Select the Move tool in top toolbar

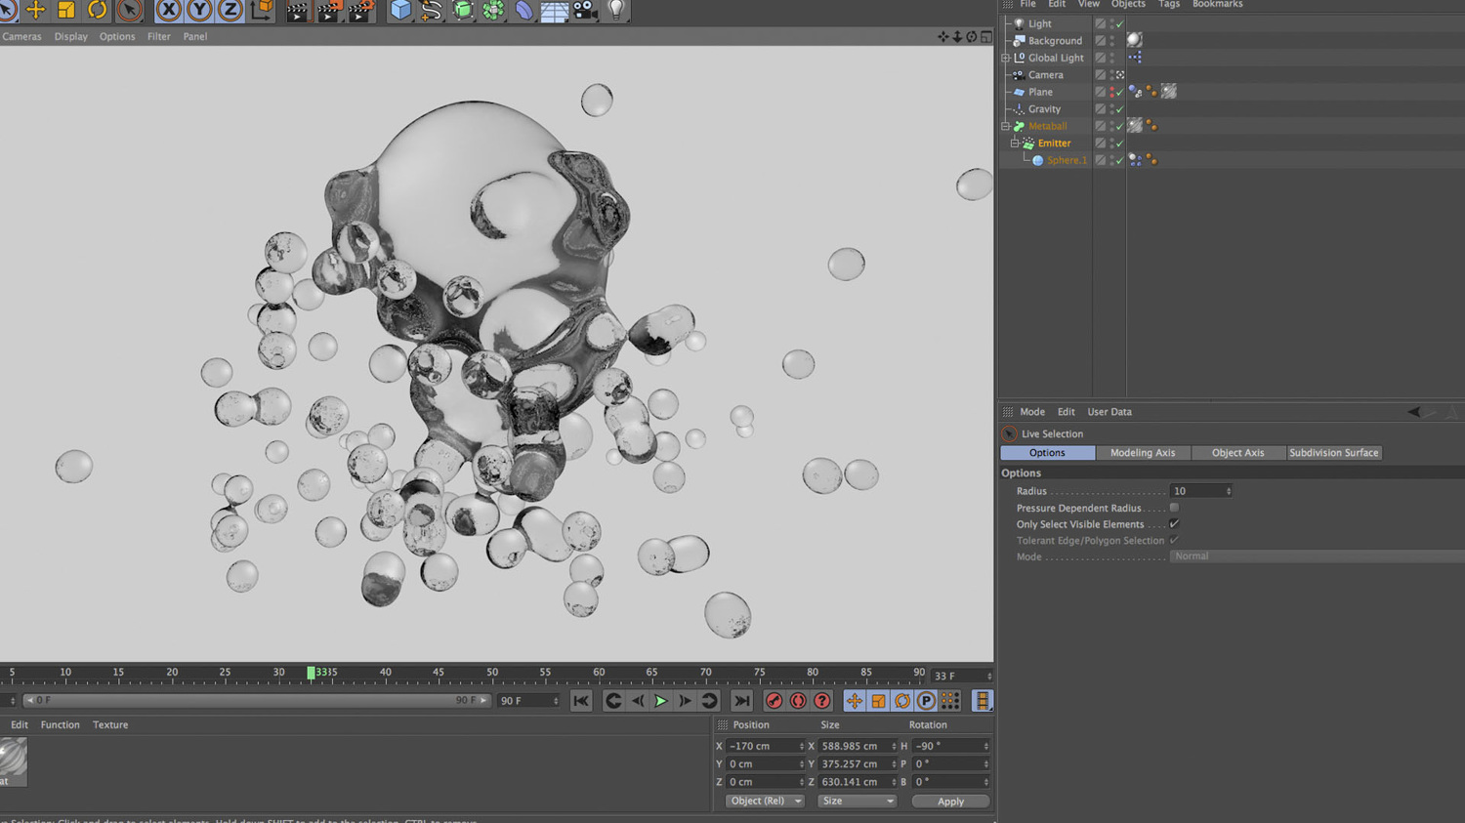35,10
